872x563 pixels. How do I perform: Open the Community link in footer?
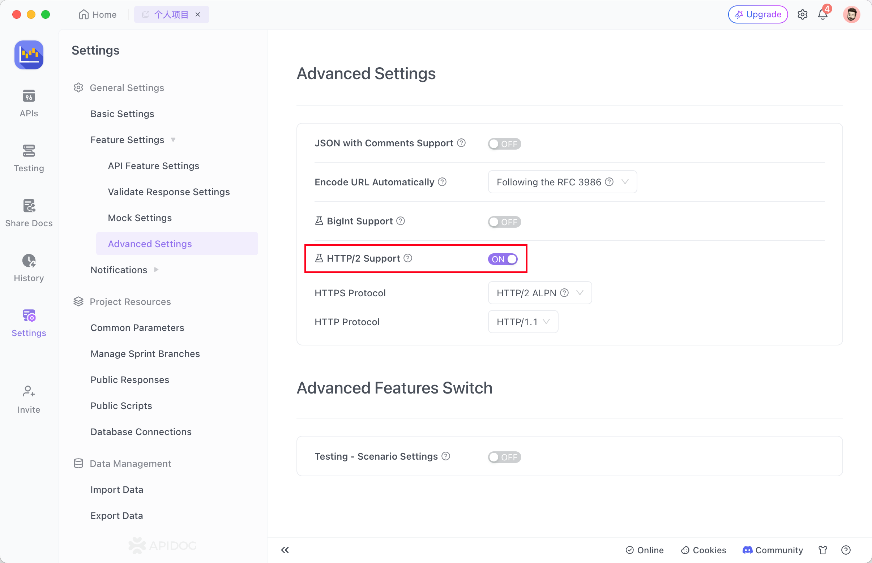click(x=773, y=550)
